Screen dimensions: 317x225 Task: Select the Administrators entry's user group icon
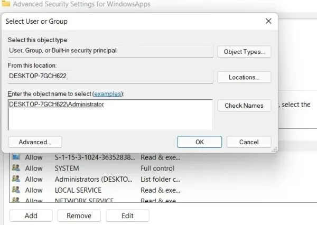tap(16, 179)
